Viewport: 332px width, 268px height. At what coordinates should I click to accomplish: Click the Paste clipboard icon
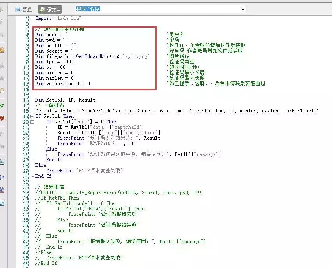2,91
